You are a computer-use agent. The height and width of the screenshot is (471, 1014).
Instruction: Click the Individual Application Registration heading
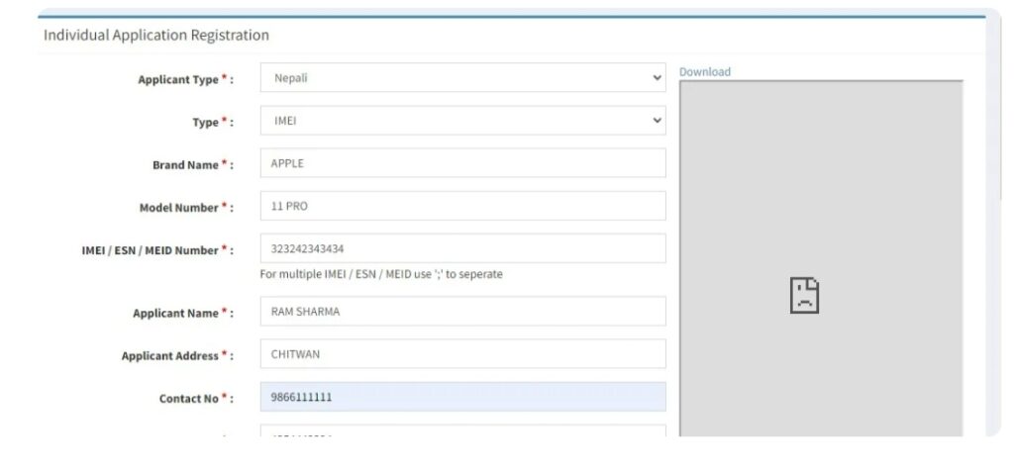[155, 35]
